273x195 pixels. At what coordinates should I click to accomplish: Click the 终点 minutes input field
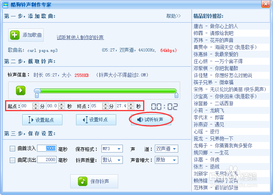pos(96,106)
